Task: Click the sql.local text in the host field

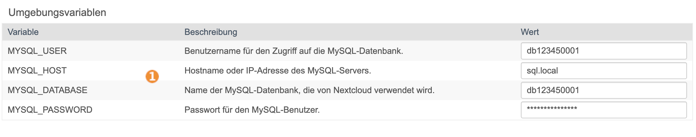Action: [542, 70]
